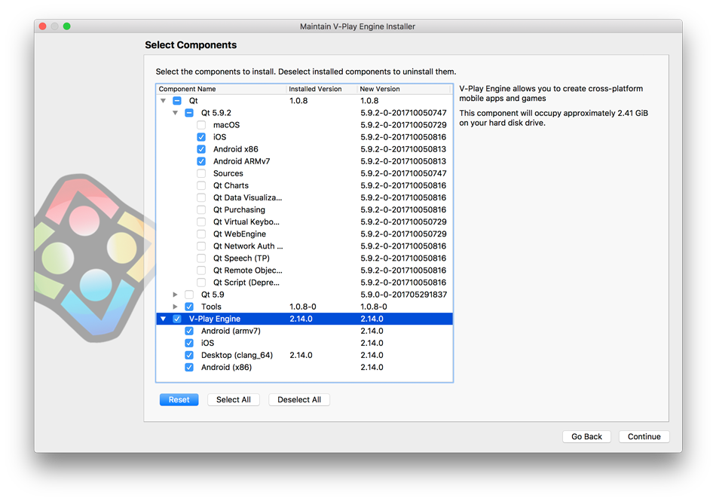Check the Qt Speech (TP) checkbox
Image resolution: width=716 pixels, height=501 pixels.
[x=201, y=258]
